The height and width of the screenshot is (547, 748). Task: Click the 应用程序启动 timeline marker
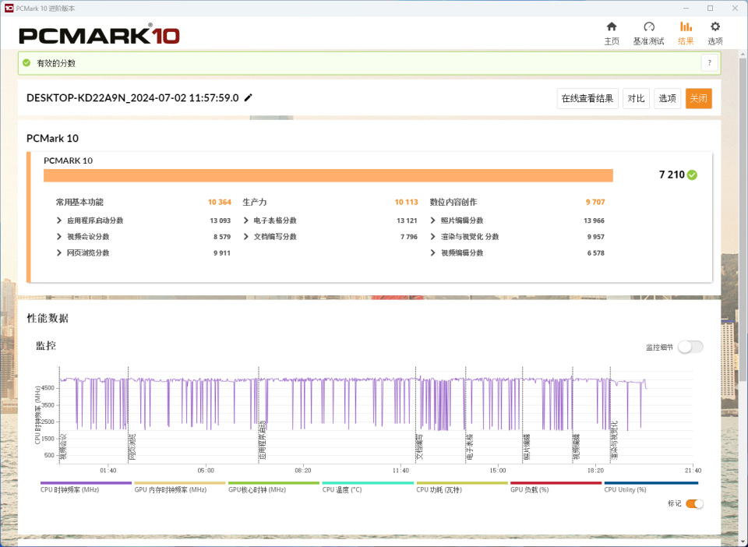pyautogui.click(x=263, y=440)
